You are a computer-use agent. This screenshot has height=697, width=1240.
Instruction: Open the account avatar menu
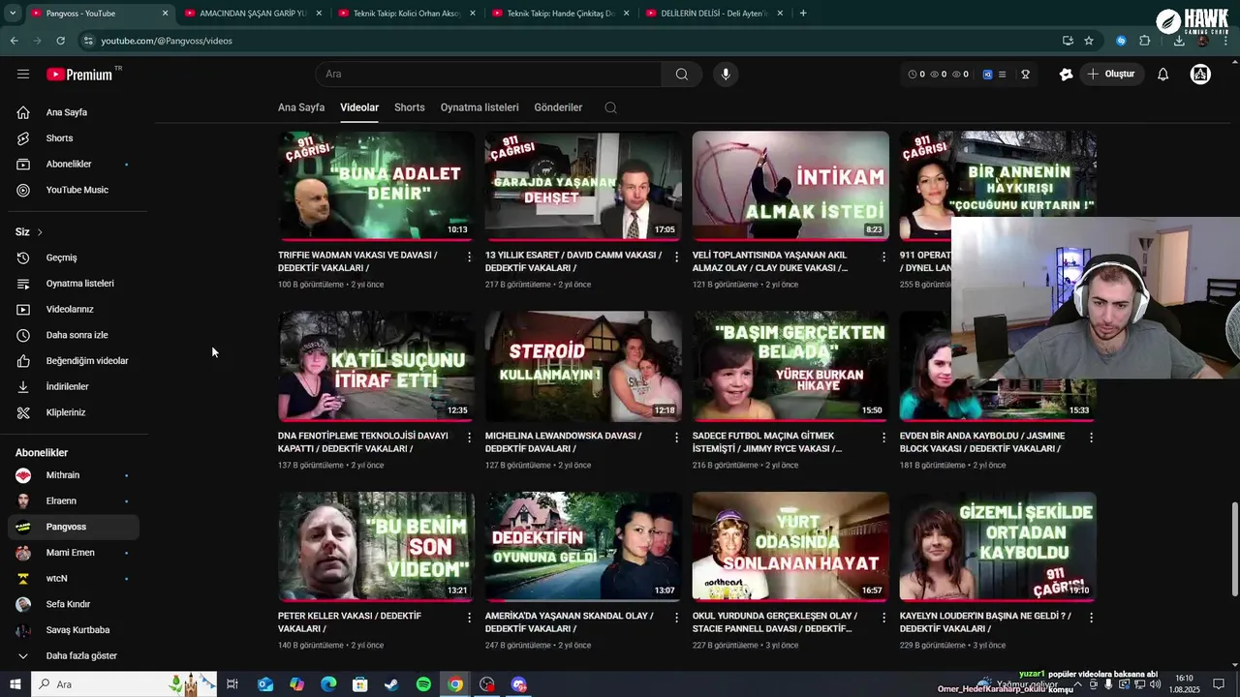[1200, 74]
